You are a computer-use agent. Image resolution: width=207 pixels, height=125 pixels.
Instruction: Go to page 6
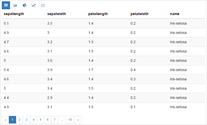[x=48, y=120]
